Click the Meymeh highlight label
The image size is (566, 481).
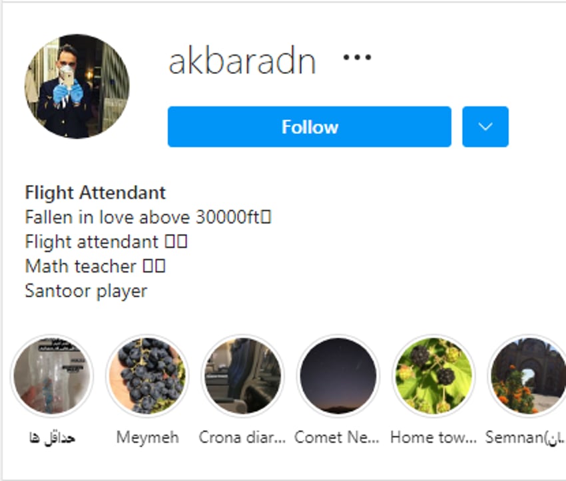click(147, 437)
